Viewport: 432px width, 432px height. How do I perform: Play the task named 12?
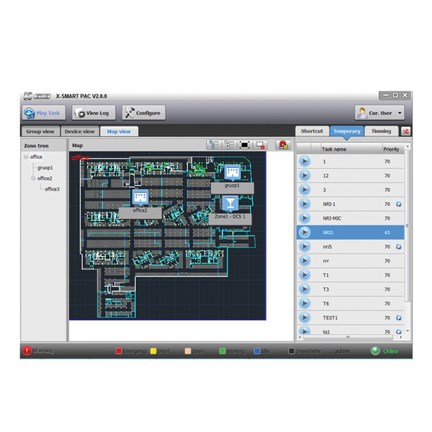click(x=305, y=176)
